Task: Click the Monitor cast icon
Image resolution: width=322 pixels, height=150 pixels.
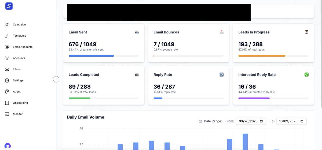Action: click(7, 114)
